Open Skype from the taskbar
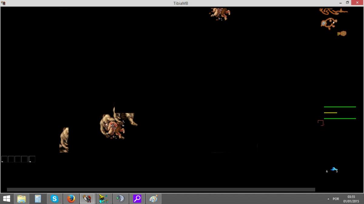Screen dimensions: 364x204 click(54, 199)
